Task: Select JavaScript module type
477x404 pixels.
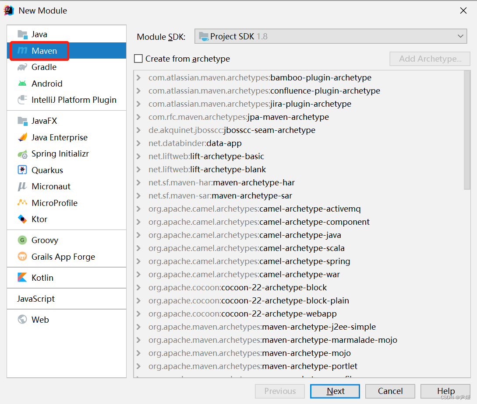Action: click(67, 299)
